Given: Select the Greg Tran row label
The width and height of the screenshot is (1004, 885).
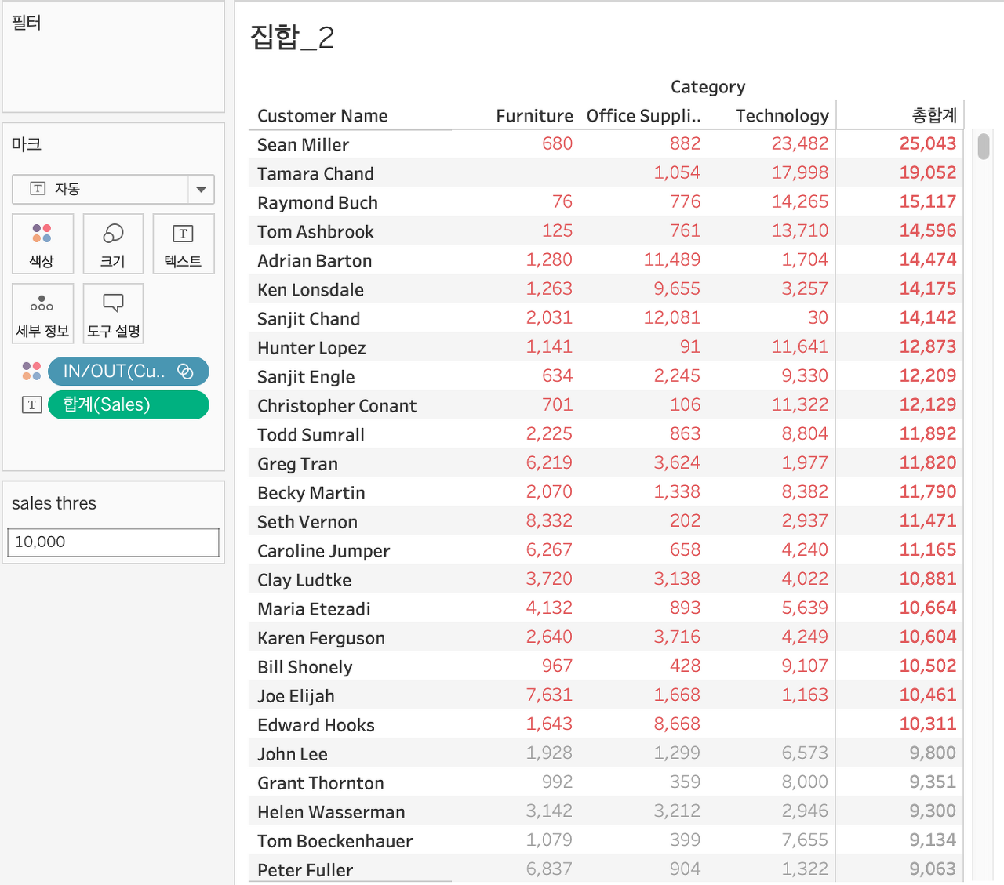Looking at the screenshot, I should click(x=297, y=464).
